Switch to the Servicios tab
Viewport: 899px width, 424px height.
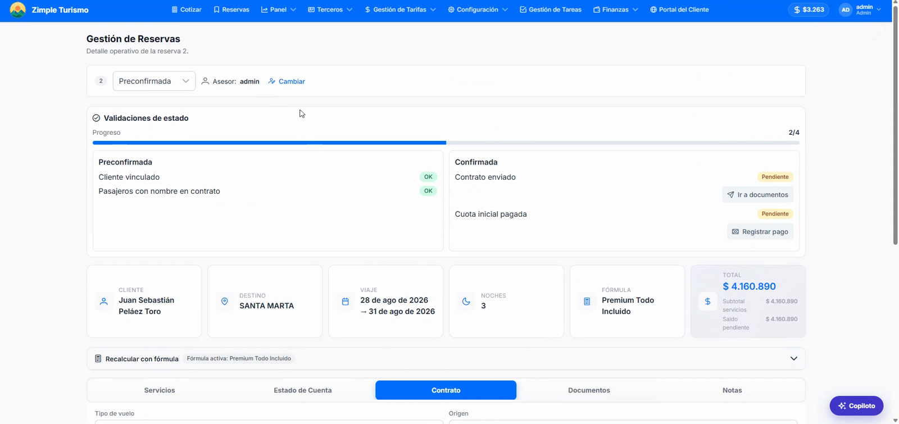click(x=160, y=390)
